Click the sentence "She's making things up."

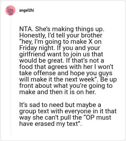70,29
